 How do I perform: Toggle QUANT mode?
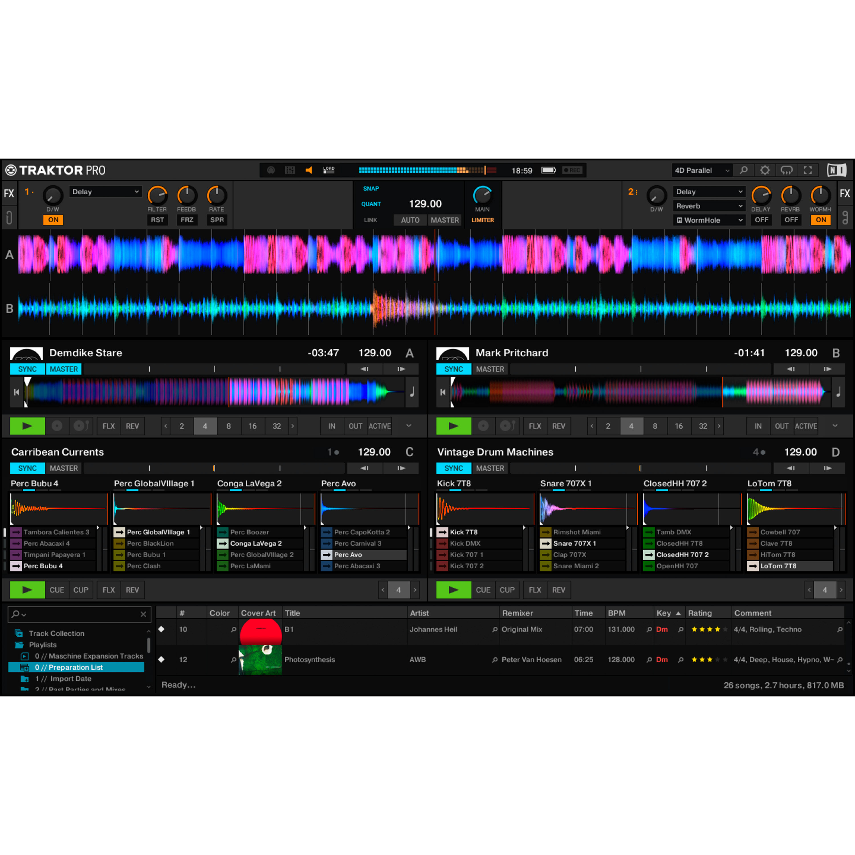371,204
